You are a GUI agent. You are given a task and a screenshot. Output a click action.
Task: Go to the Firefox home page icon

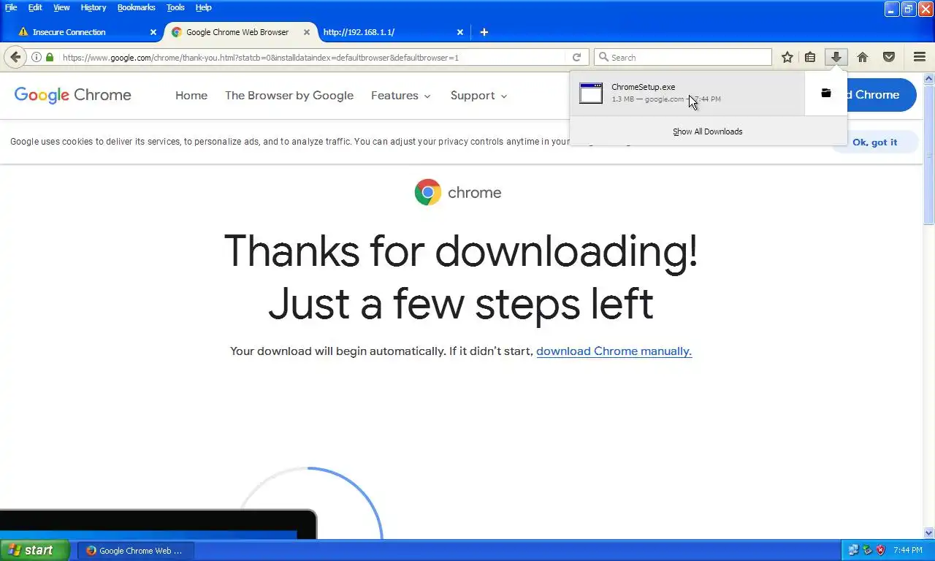pyautogui.click(x=863, y=57)
